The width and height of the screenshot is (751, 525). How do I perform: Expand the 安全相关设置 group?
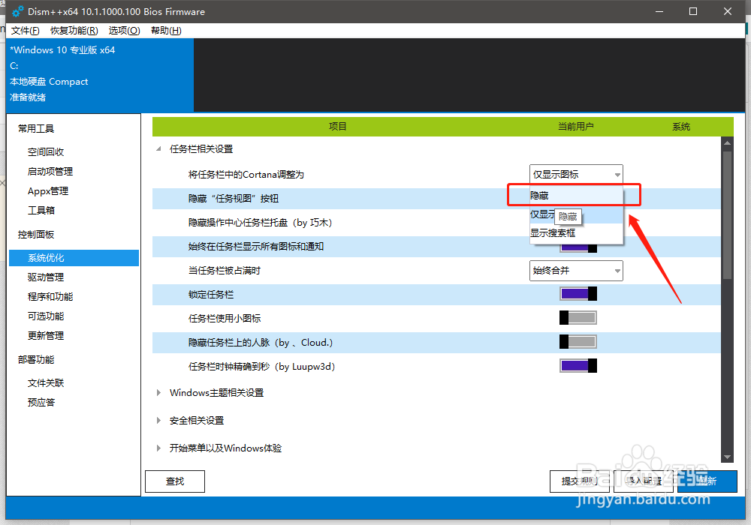(x=158, y=420)
